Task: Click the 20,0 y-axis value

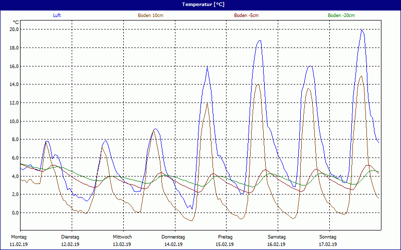Action: [14, 29]
